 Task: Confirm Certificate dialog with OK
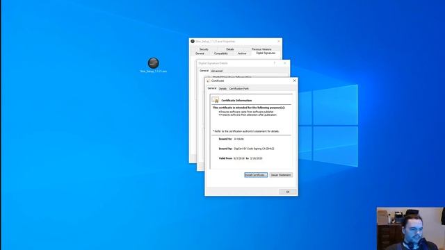[x=287, y=192]
